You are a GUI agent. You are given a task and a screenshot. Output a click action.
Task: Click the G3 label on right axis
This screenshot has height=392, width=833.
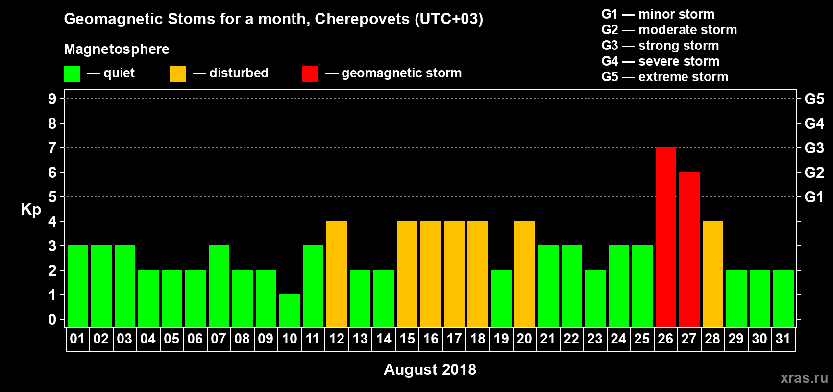(x=814, y=148)
